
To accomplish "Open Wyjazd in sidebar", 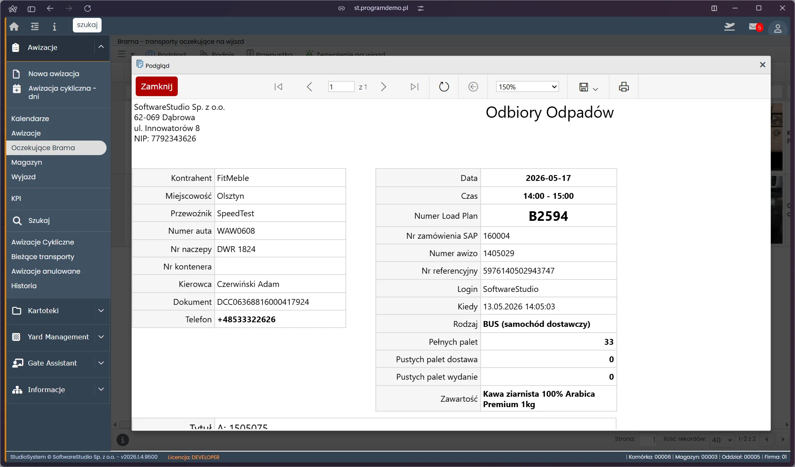I will pyautogui.click(x=23, y=177).
